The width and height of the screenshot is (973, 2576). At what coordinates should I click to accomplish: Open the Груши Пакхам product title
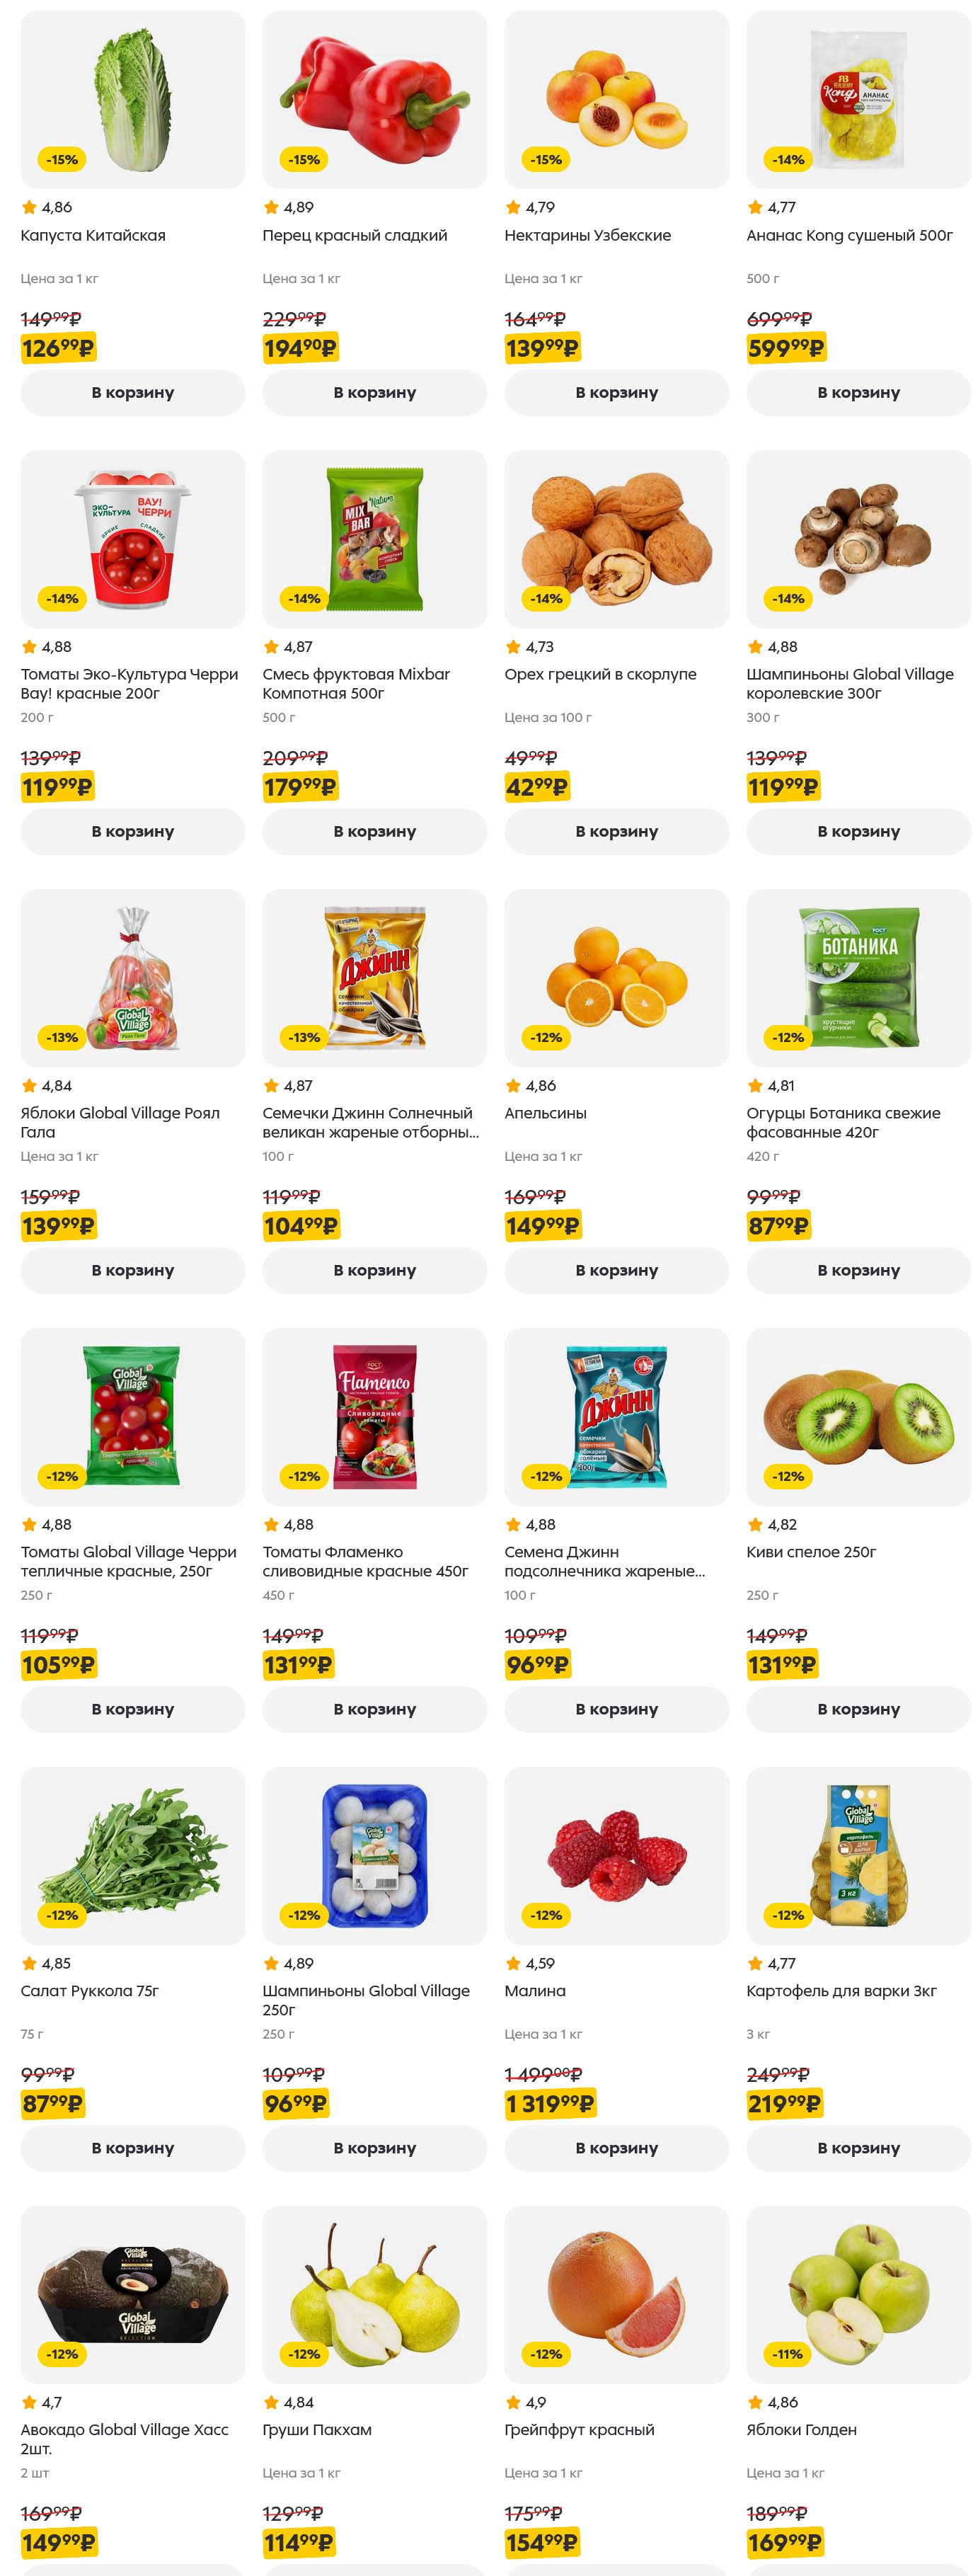(x=317, y=2429)
